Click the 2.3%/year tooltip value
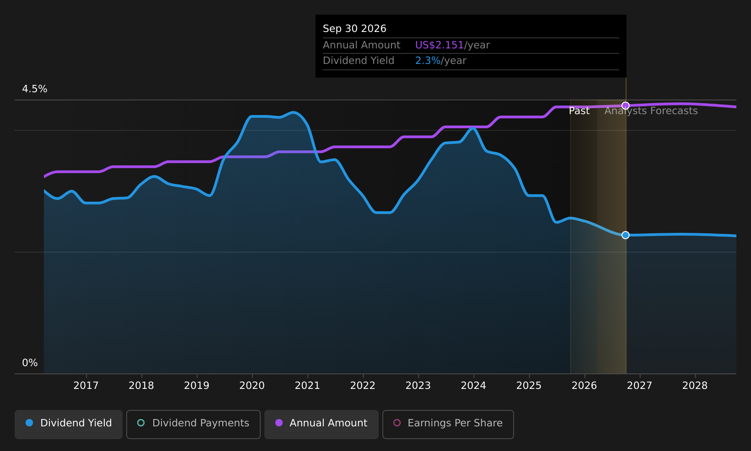This screenshot has width=751, height=451. (x=440, y=61)
